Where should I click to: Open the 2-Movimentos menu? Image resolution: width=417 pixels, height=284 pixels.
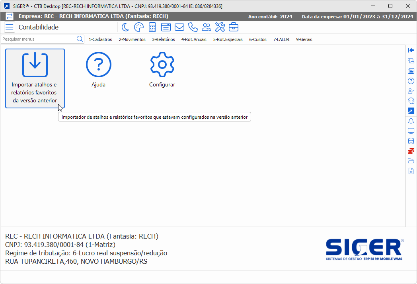[x=132, y=39]
